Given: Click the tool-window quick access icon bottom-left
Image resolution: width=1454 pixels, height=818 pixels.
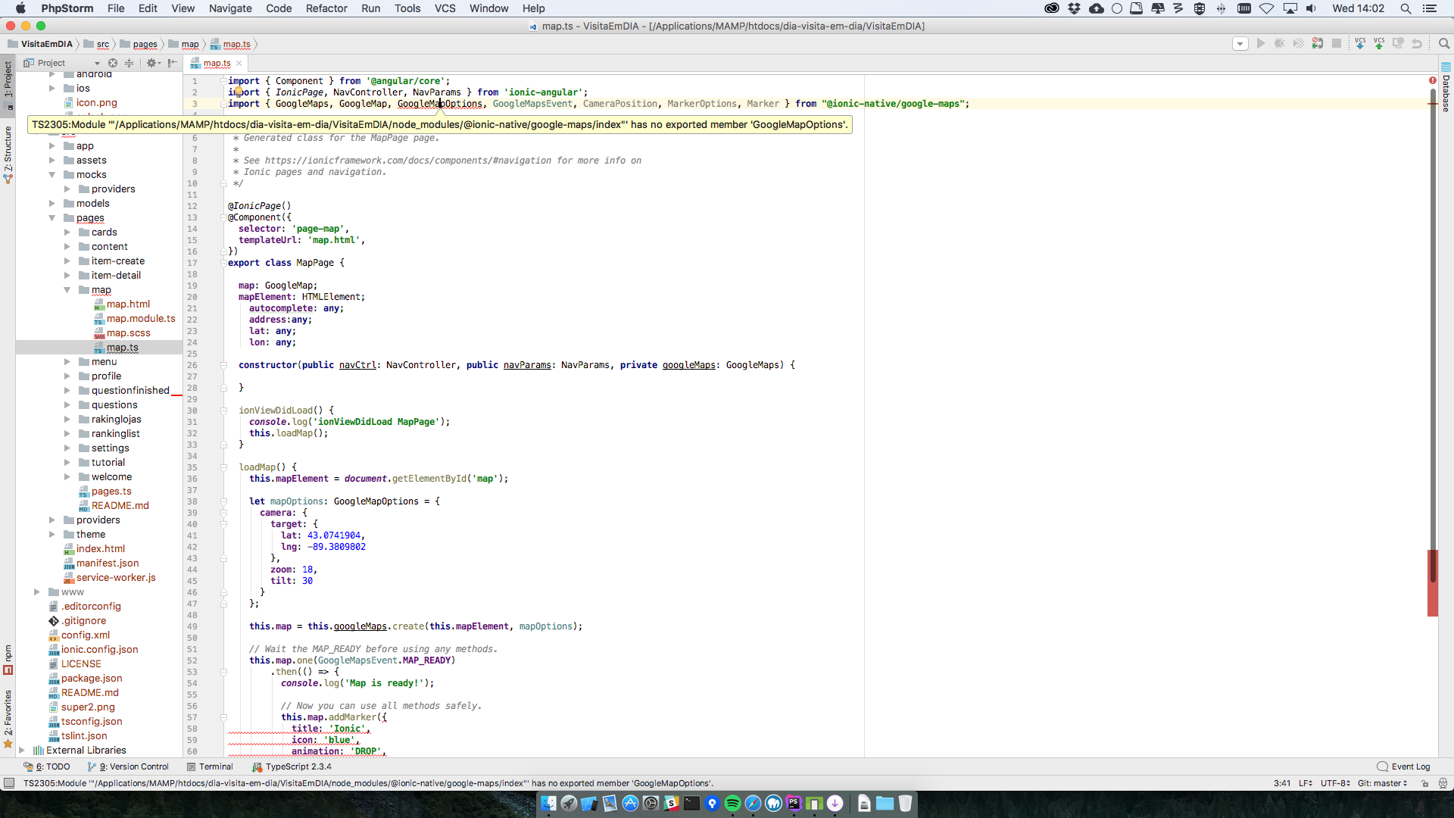Looking at the screenshot, I should click(x=9, y=783).
